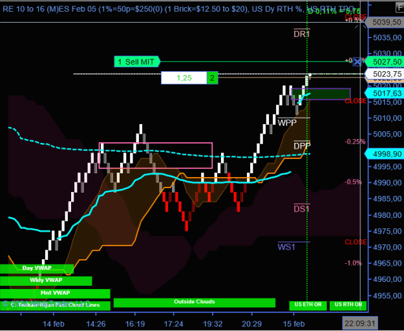Screen dimensions: 404x331
Task: Click the 14:26 time axis label
Action: pyautogui.click(x=96, y=324)
